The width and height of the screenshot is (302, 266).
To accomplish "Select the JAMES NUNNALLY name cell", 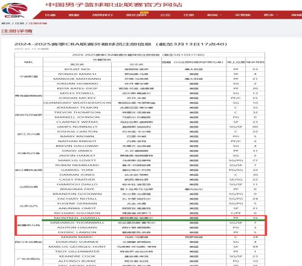I will (77, 127).
